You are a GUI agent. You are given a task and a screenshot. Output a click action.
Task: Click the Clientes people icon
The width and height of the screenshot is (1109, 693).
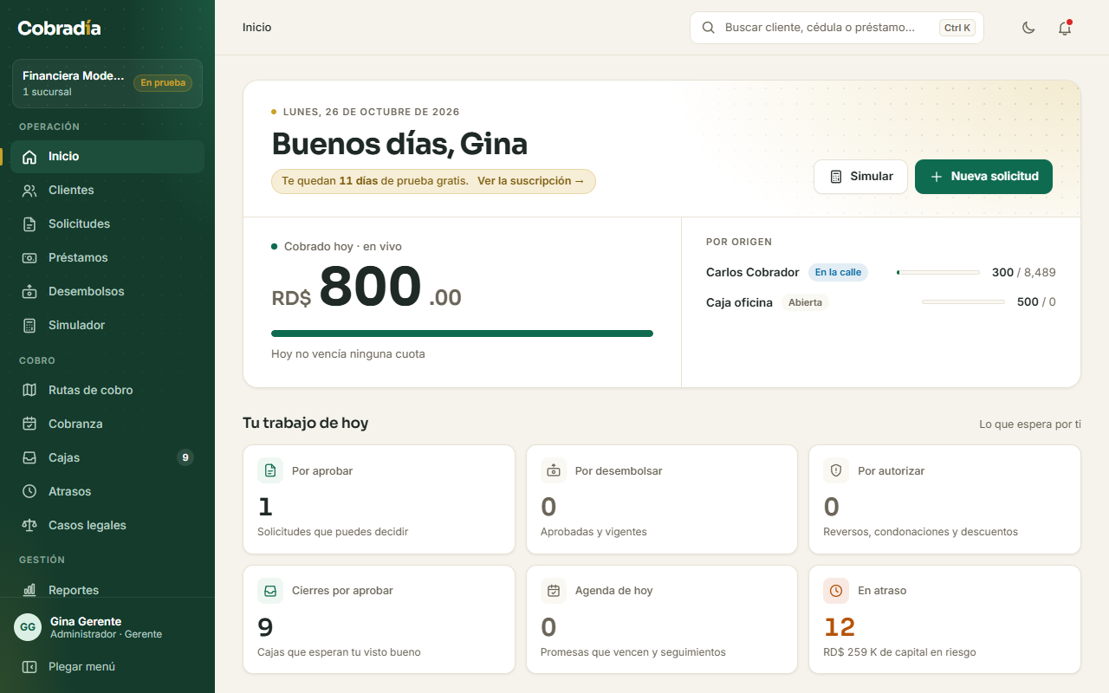29,191
